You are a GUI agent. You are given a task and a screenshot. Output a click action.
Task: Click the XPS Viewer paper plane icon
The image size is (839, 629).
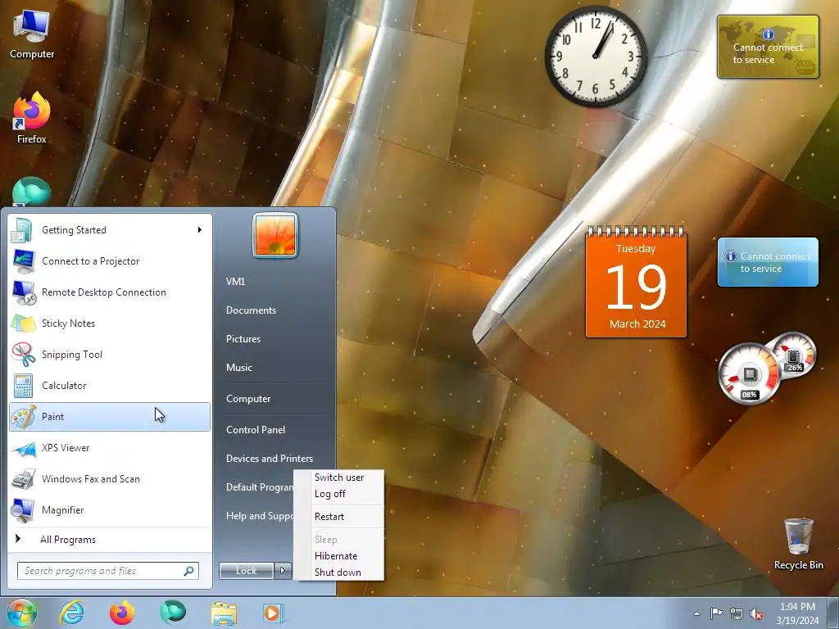(23, 448)
